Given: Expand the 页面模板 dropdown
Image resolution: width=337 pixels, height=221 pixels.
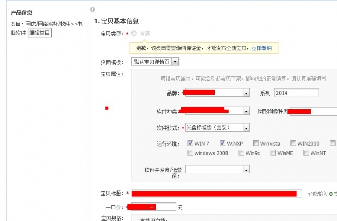Looking at the screenshot, I should (x=175, y=62).
